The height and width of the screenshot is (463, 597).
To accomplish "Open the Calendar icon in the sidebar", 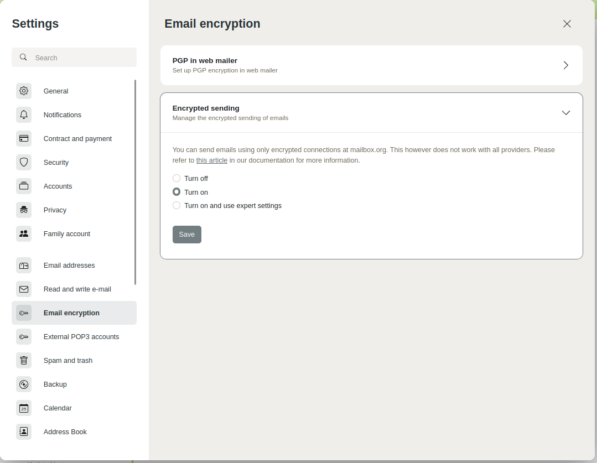I will (24, 408).
